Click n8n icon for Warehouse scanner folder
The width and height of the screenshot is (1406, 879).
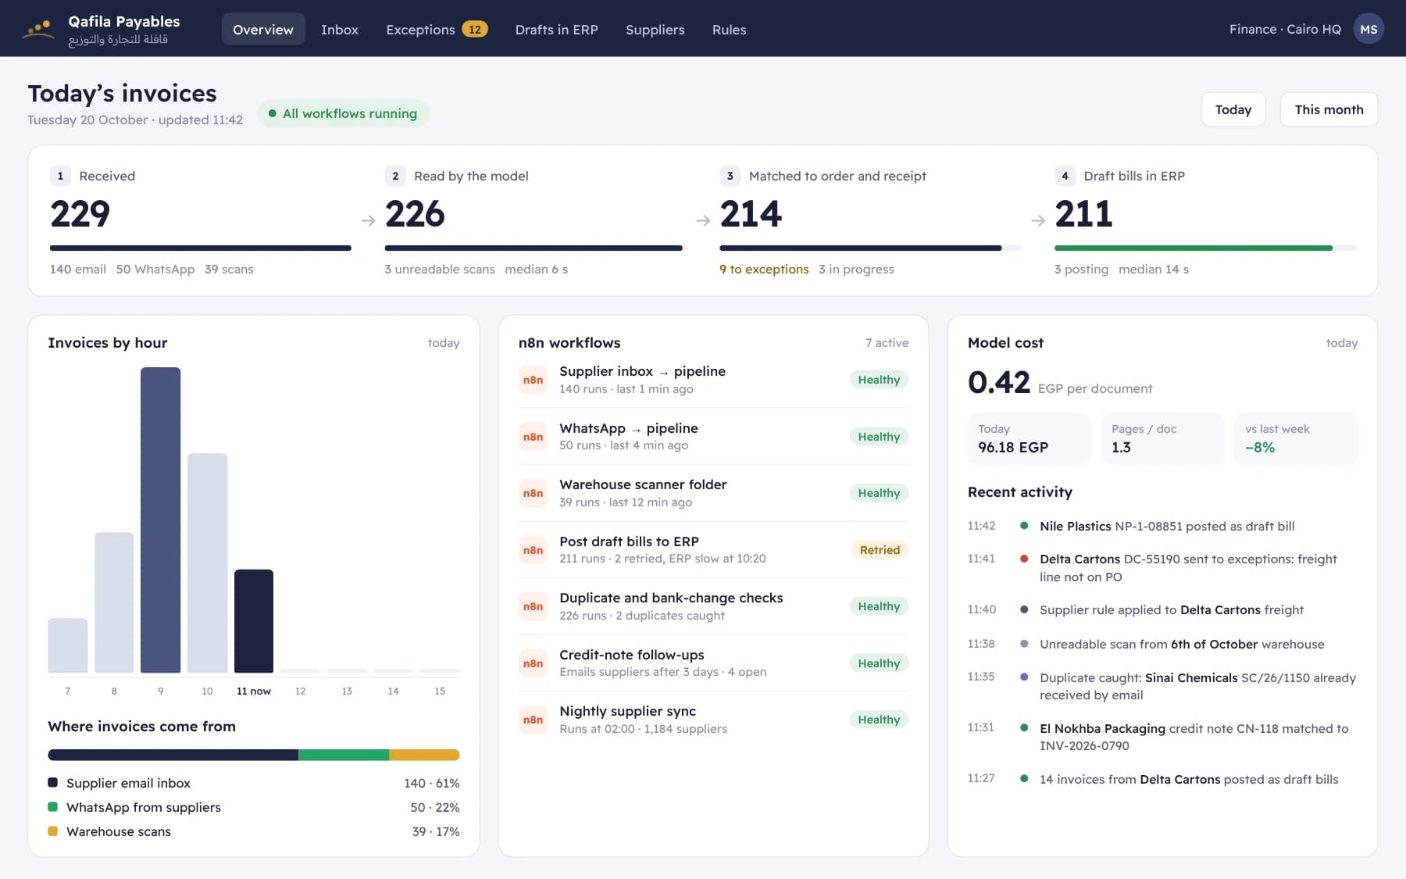click(x=533, y=493)
